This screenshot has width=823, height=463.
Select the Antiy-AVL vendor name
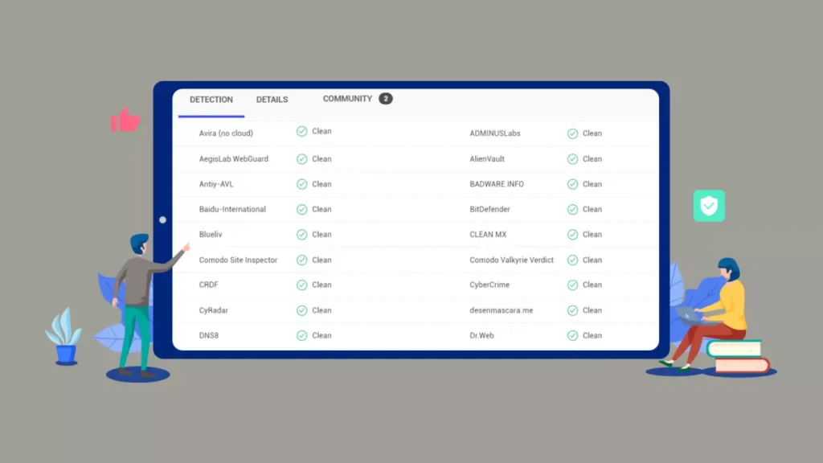[216, 184]
